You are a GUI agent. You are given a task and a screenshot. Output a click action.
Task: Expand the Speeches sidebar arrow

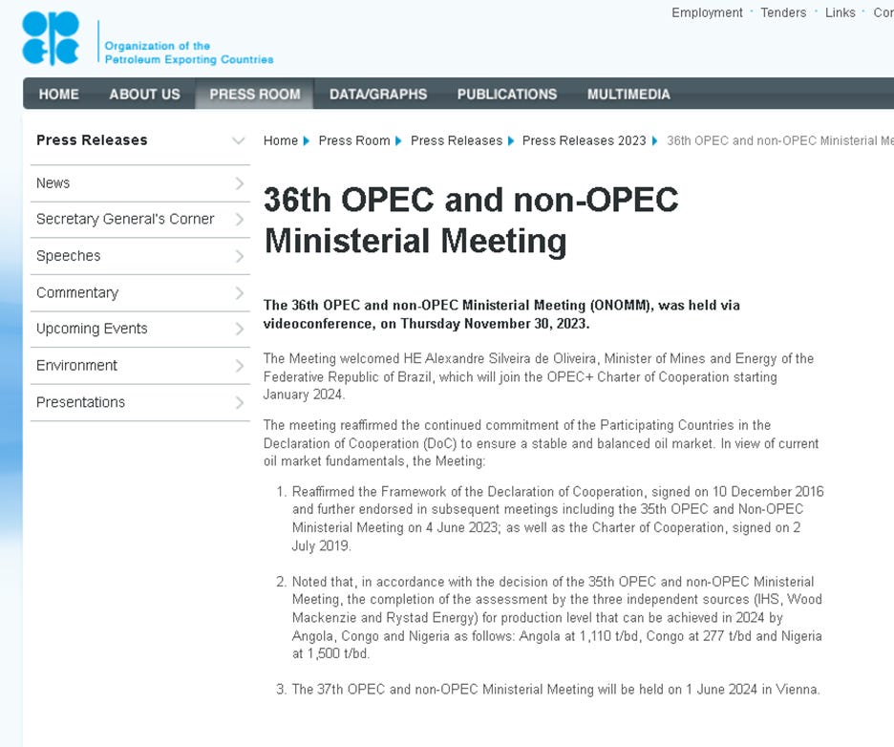tap(240, 256)
